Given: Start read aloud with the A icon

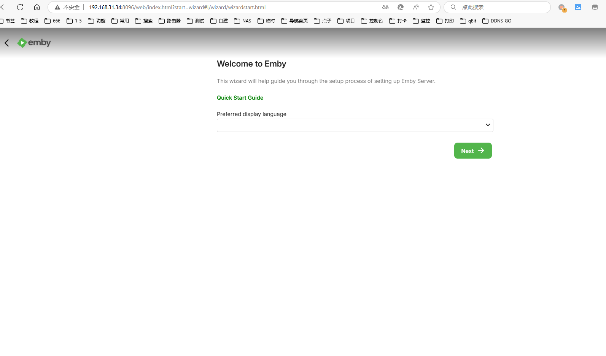Looking at the screenshot, I should pyautogui.click(x=416, y=7).
